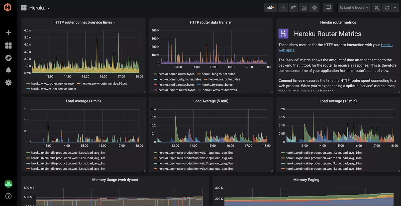The height and width of the screenshot is (206, 401).
Task: Open dashboard settings gear in toolbar
Action: 314,8
